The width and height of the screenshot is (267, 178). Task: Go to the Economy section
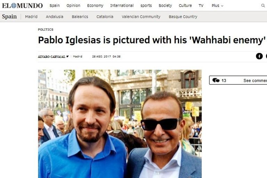(95, 6)
